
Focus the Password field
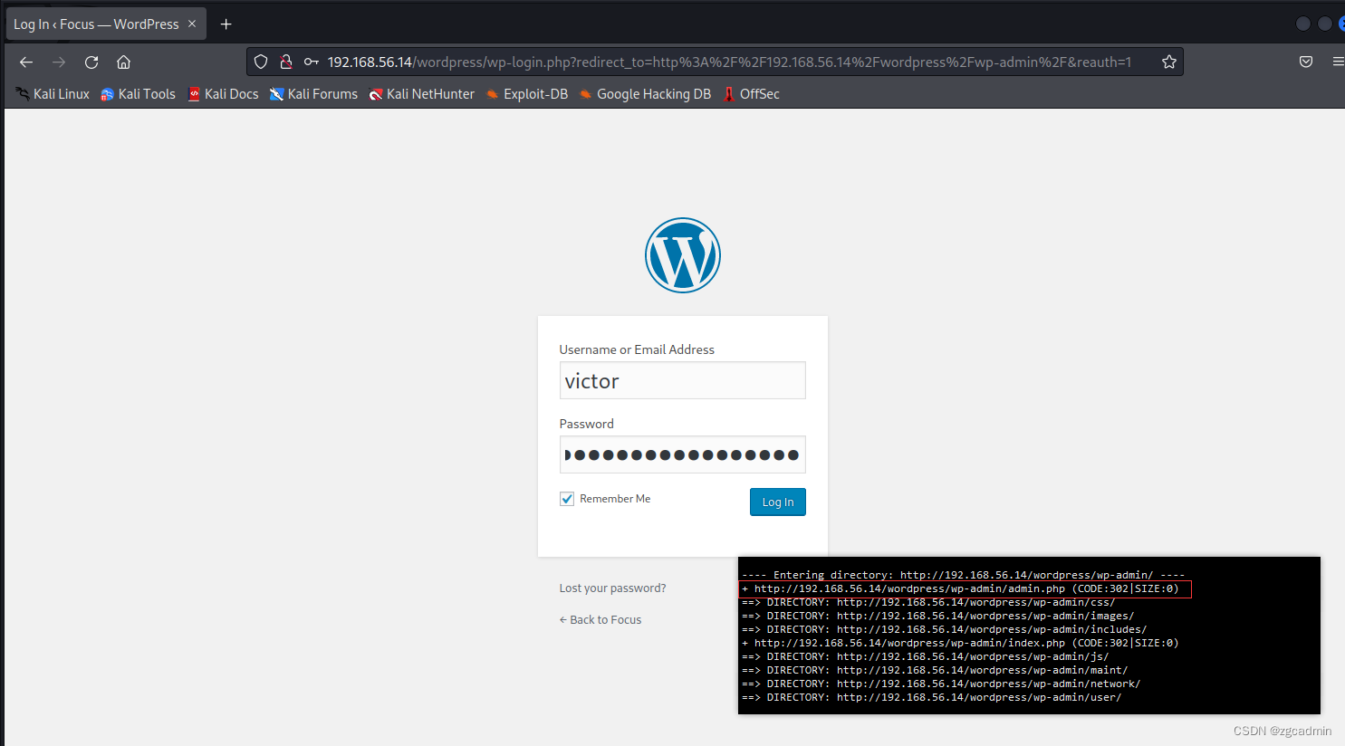point(683,454)
